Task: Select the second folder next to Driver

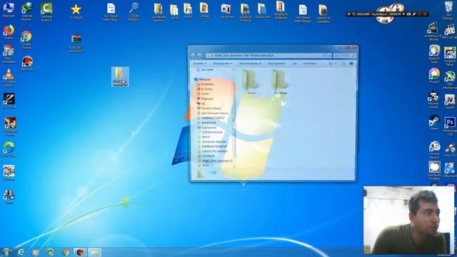Action: (x=280, y=82)
